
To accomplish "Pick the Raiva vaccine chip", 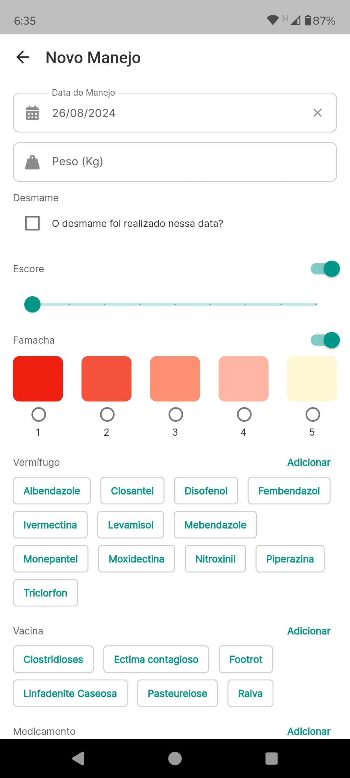I will pyautogui.click(x=250, y=693).
